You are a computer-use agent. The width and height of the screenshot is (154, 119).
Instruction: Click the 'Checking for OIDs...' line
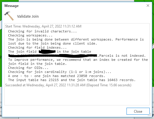coord(28,68)
